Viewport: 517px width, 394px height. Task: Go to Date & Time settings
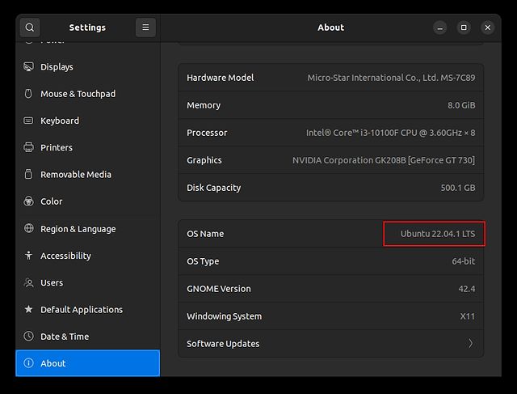[x=65, y=337]
